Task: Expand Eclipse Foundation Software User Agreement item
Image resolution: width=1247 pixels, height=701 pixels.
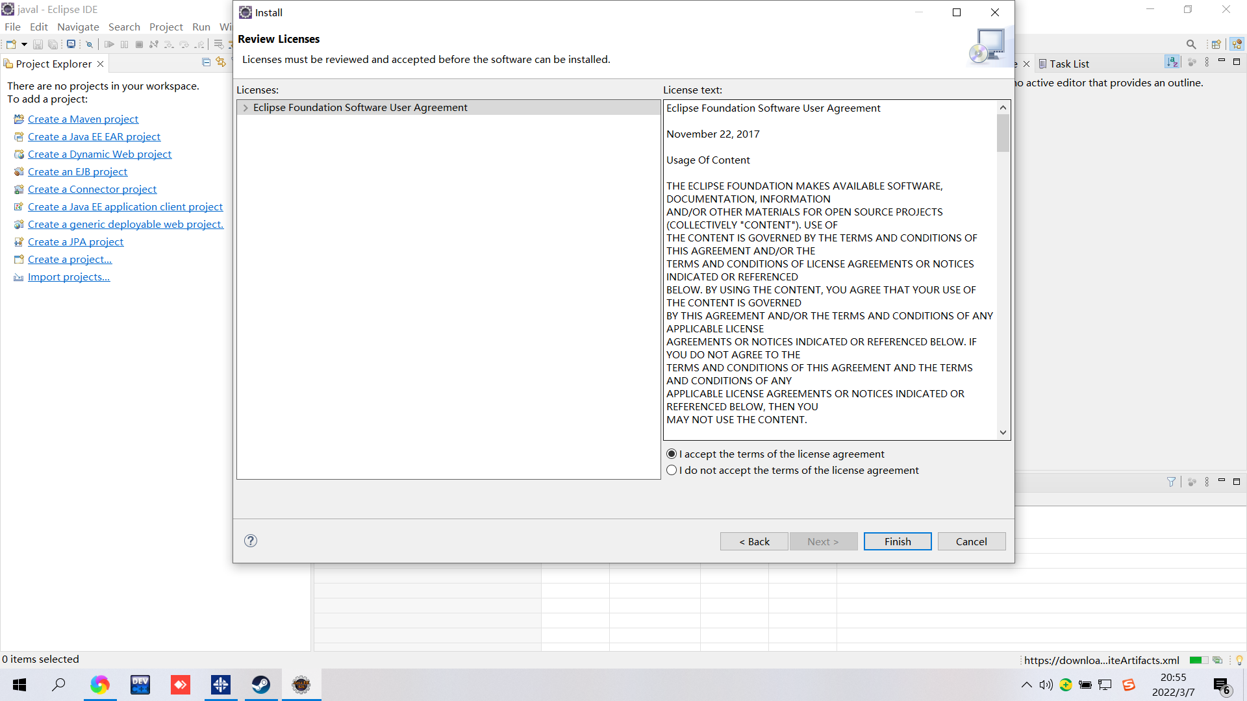Action: [246, 108]
